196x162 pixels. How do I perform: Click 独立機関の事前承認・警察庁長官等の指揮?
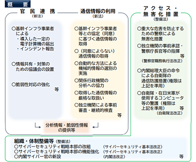[x=160, y=48]
